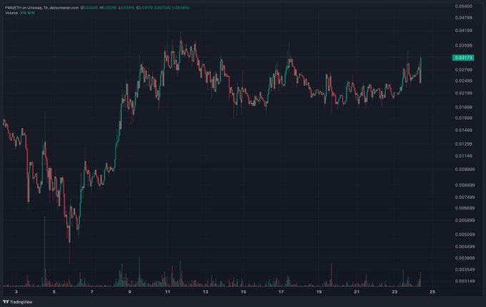Click the 0.003999 price axis label
Image resolution: width=486 pixels, height=307 pixels.
click(465, 258)
